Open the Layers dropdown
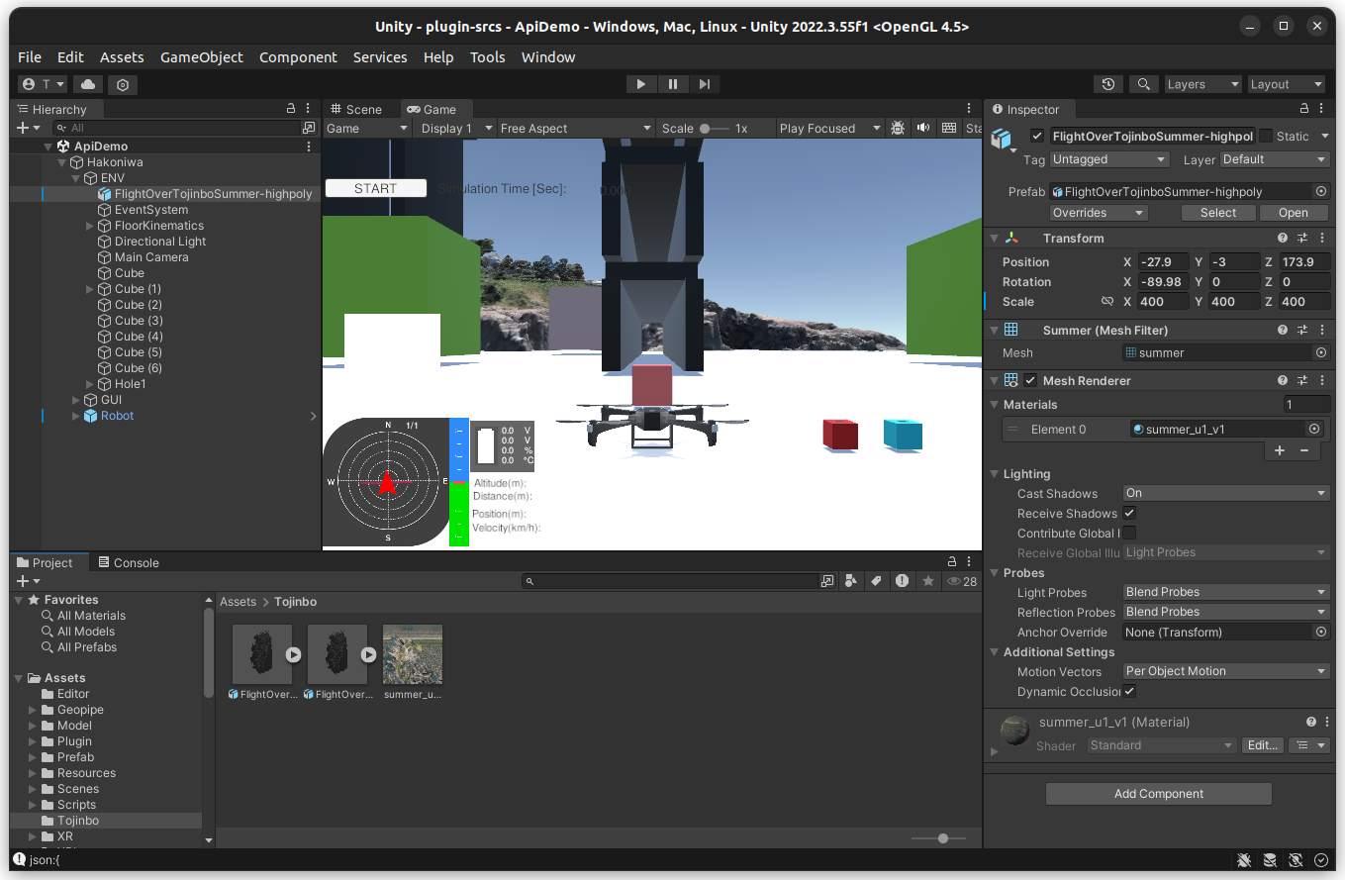Image resolution: width=1345 pixels, height=880 pixels. [x=1202, y=84]
